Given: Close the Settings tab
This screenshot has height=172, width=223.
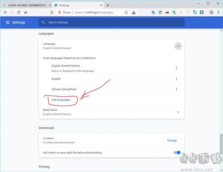Looking at the screenshot, I should 101,5.
